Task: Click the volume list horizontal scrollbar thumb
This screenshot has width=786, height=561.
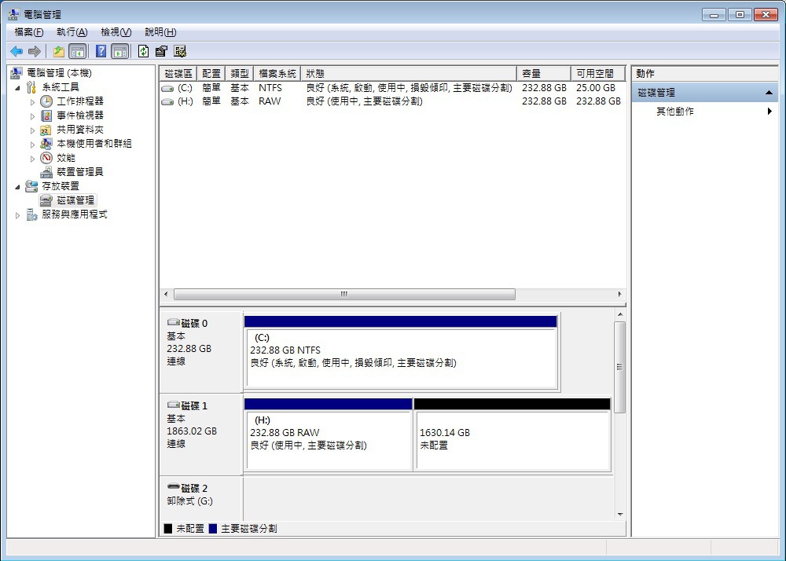Action: point(344,294)
